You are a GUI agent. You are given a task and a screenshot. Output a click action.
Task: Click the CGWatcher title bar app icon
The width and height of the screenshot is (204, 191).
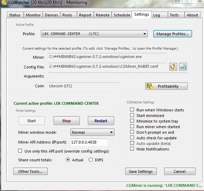4,2
